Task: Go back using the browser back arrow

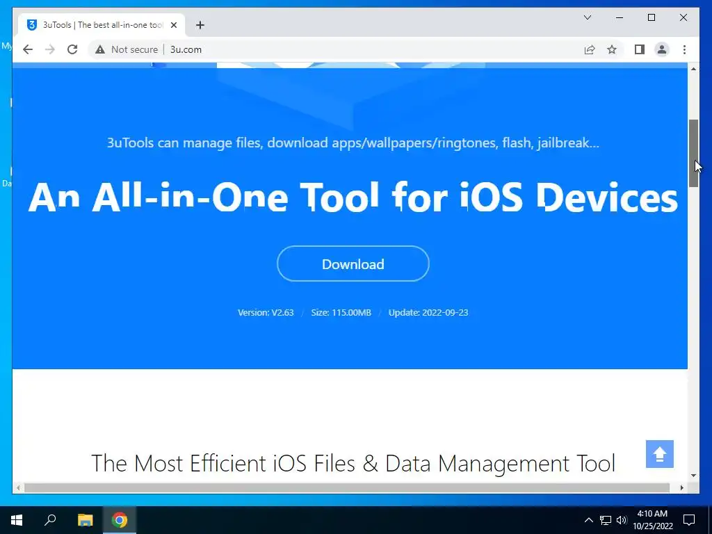Action: [x=28, y=49]
